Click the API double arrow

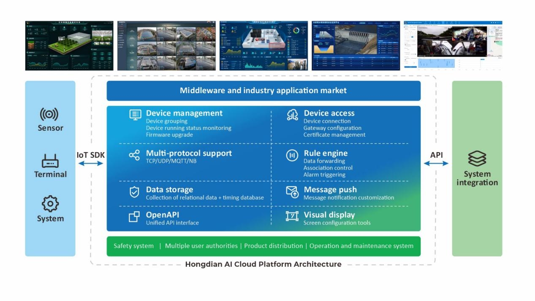click(436, 164)
